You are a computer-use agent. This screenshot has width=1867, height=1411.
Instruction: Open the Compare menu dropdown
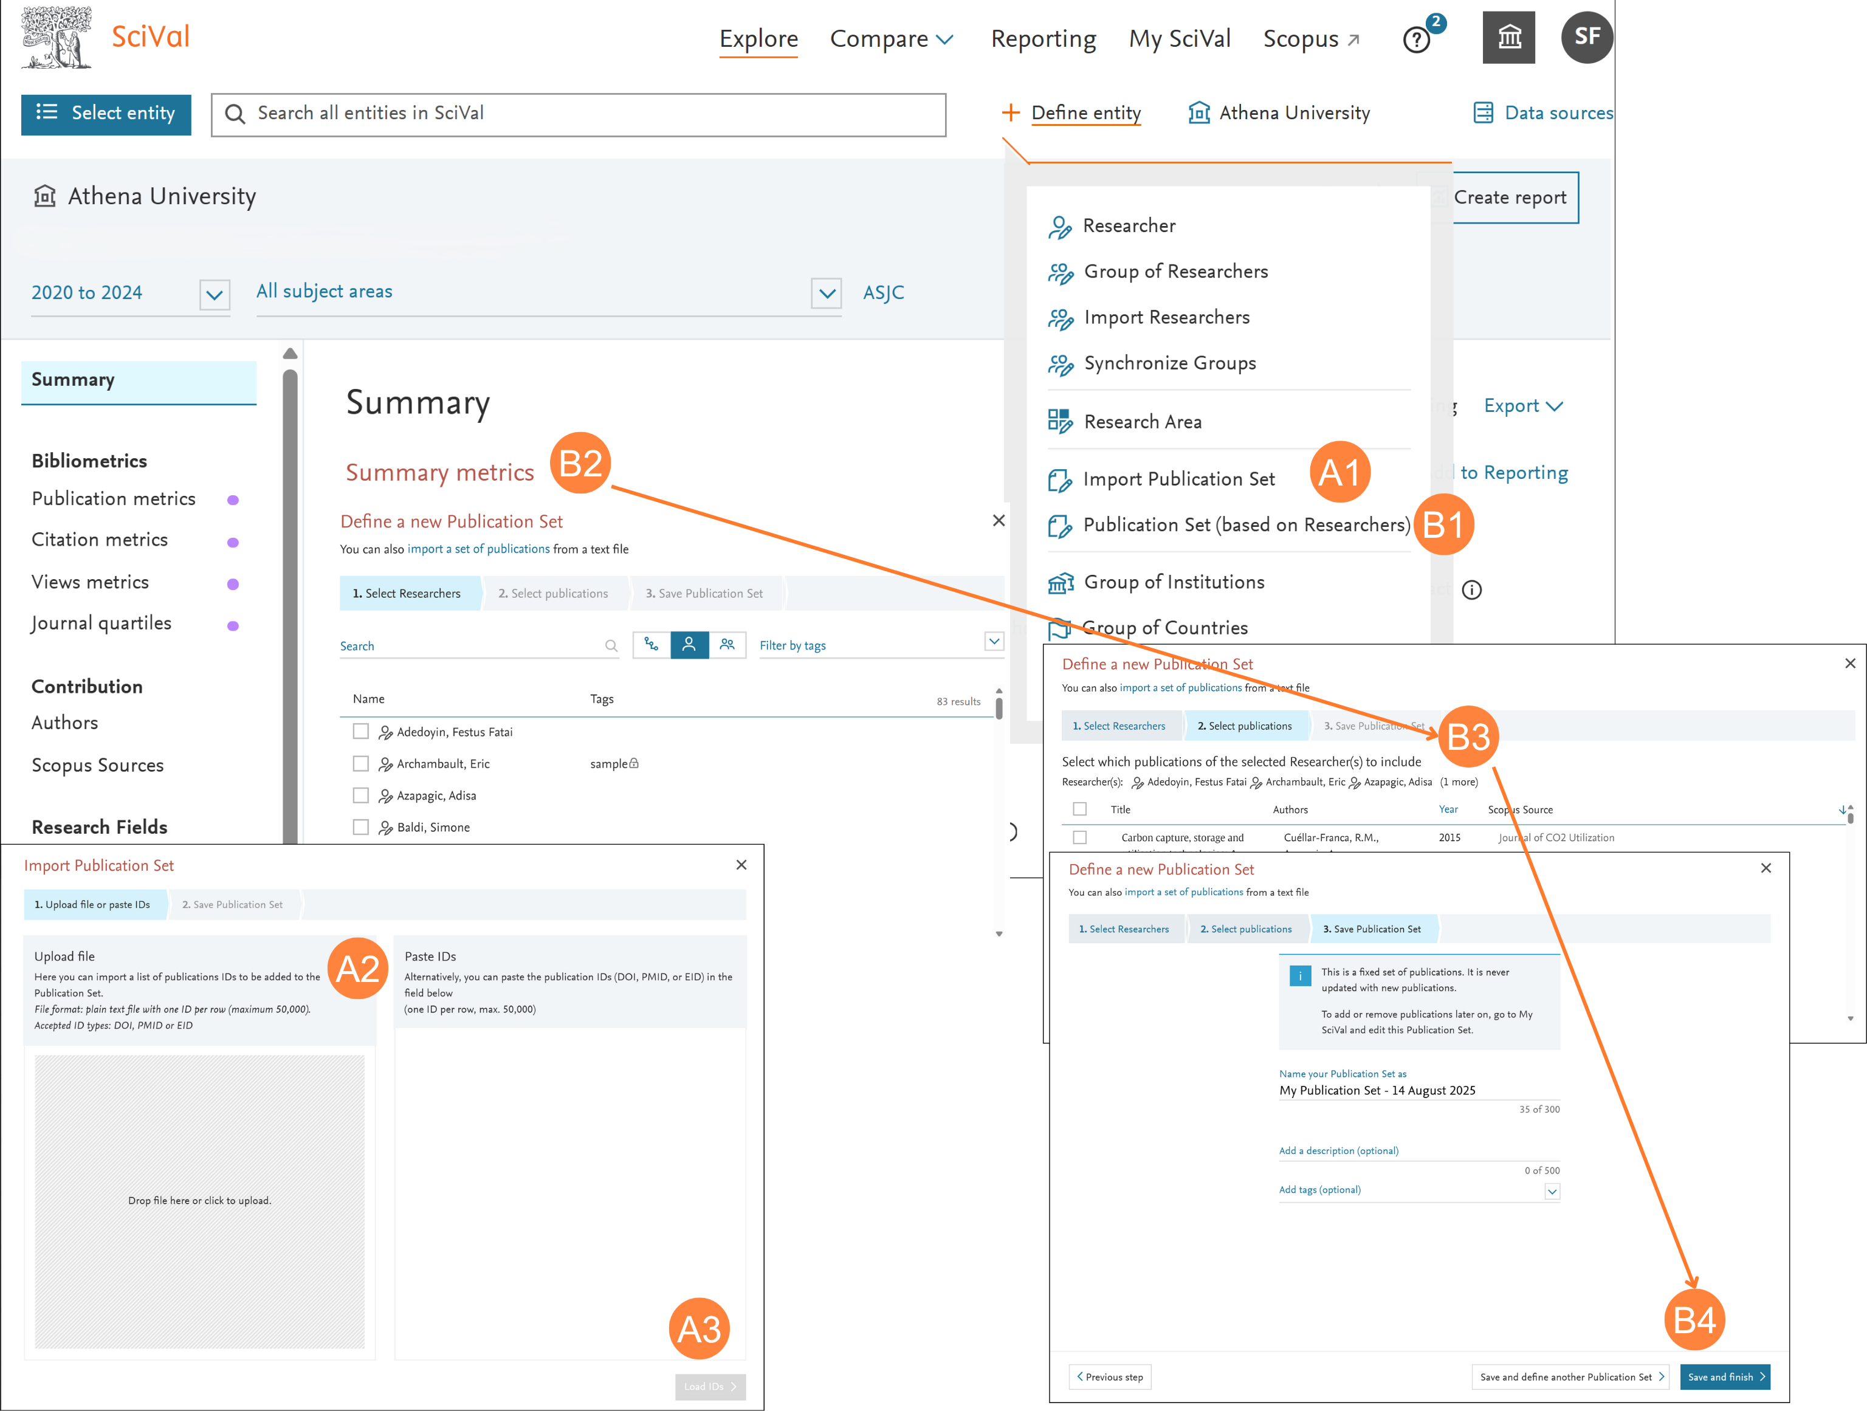point(892,39)
